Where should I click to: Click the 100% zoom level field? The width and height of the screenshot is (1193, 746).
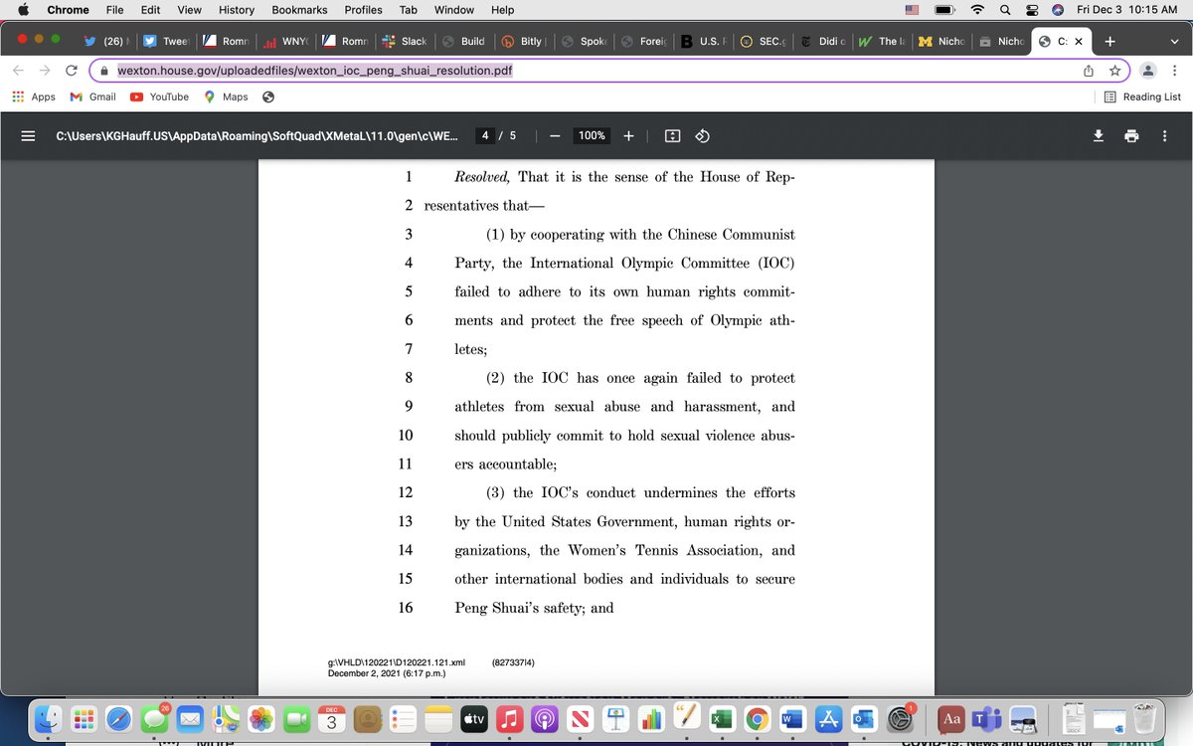tap(592, 136)
